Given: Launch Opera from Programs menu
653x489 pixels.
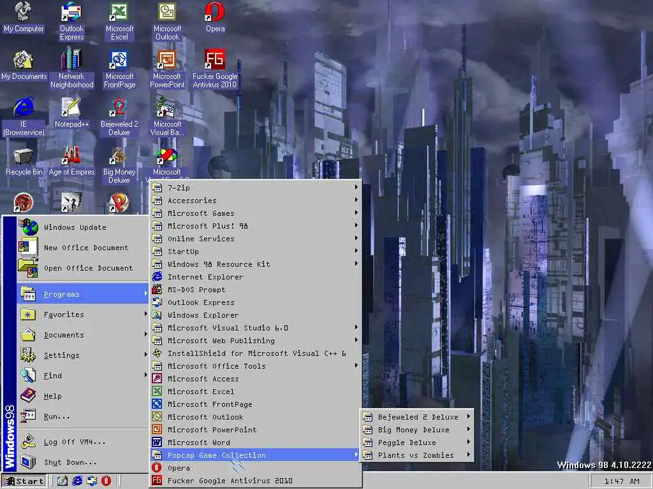Looking at the screenshot, I should 255,468.
